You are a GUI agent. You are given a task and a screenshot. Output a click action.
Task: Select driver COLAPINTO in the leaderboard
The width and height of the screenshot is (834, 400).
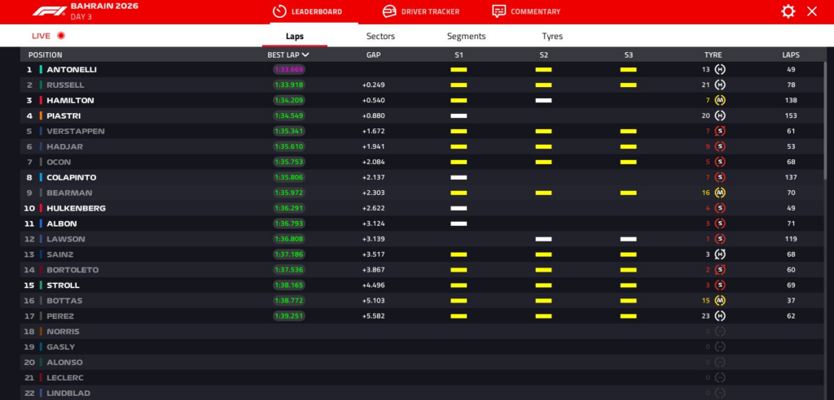[x=72, y=177]
